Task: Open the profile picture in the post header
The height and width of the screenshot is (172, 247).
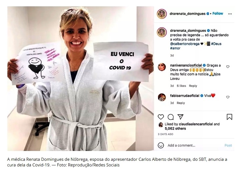Action: [x=162, y=14]
